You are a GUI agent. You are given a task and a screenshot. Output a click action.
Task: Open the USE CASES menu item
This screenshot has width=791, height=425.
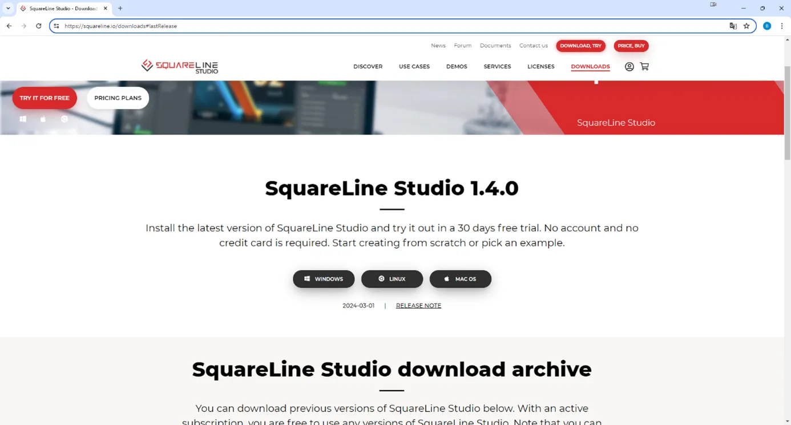(x=414, y=67)
